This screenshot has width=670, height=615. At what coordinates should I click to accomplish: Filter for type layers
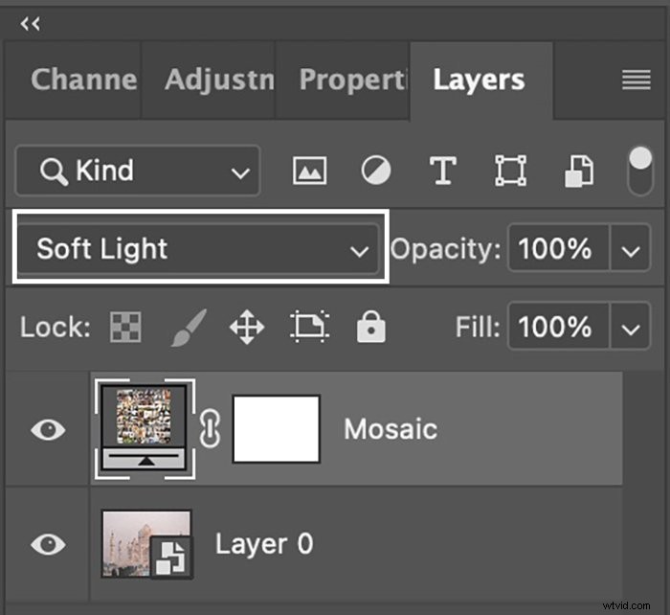point(442,171)
